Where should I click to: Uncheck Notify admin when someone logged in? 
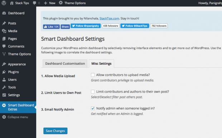tap(93, 108)
